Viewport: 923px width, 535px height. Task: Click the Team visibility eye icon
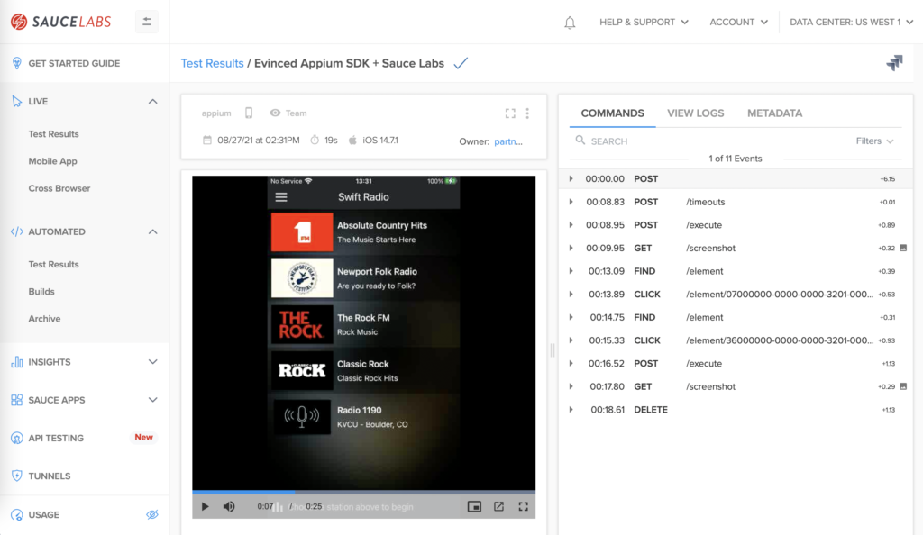pyautogui.click(x=275, y=113)
